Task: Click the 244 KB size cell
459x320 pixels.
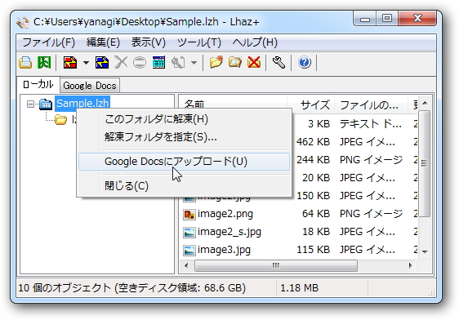Action: pyautogui.click(x=314, y=160)
